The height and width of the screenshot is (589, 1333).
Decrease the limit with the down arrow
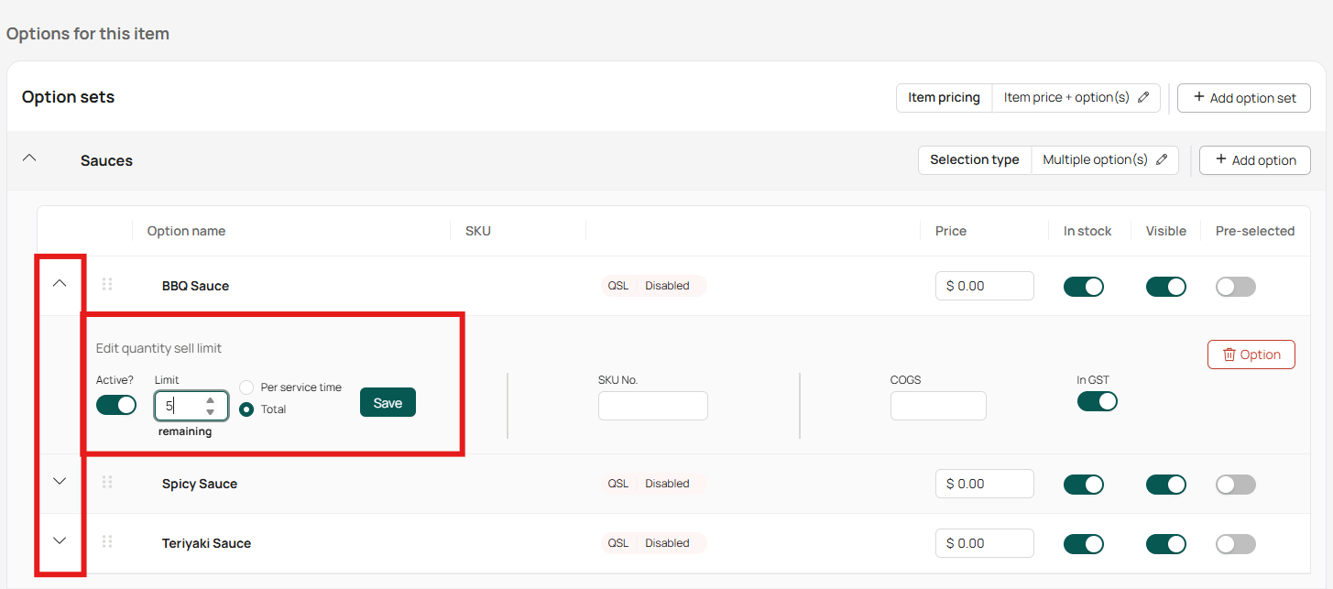pyautogui.click(x=211, y=412)
